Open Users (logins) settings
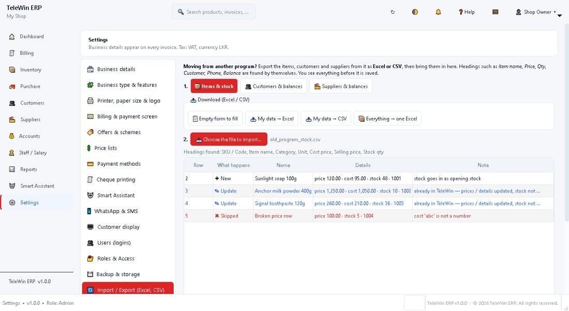Screen dimensions: 569x311 [x=128, y=242]
